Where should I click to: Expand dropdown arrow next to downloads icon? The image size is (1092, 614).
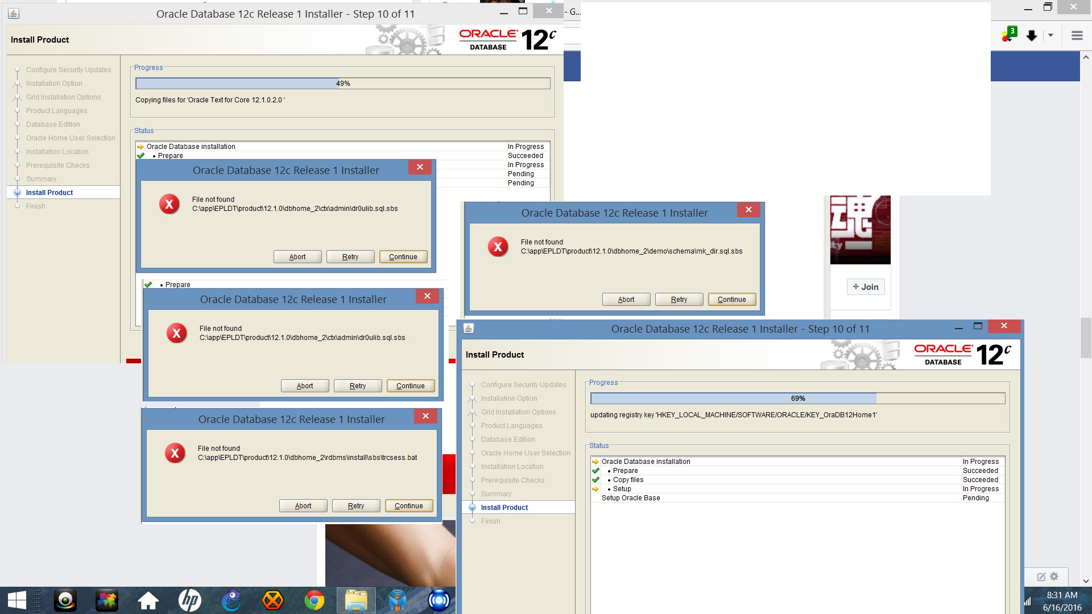coord(1050,36)
